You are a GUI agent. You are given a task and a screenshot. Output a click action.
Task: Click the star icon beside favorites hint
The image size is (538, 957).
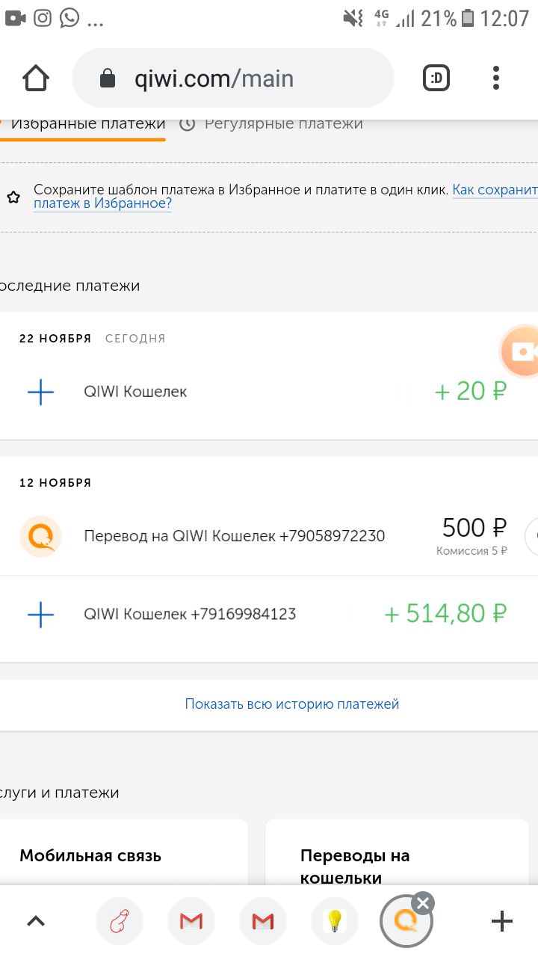click(x=13, y=197)
